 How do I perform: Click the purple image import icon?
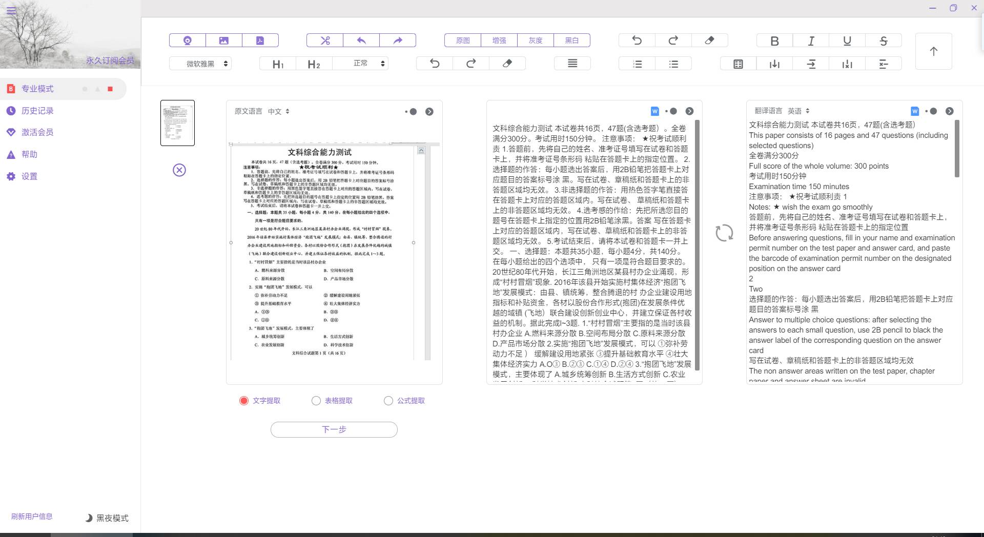pos(223,40)
